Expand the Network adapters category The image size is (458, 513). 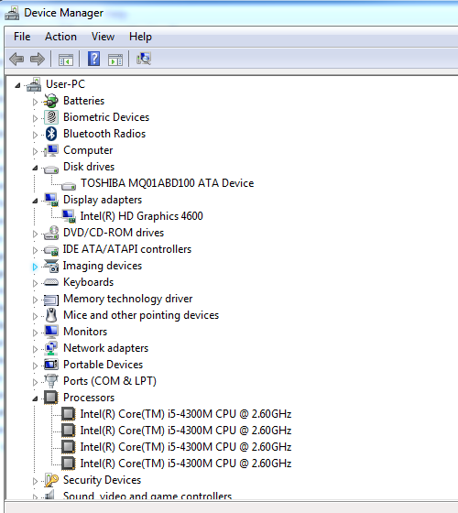35,349
